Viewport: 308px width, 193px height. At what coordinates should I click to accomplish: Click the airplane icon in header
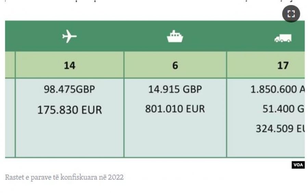69,36
